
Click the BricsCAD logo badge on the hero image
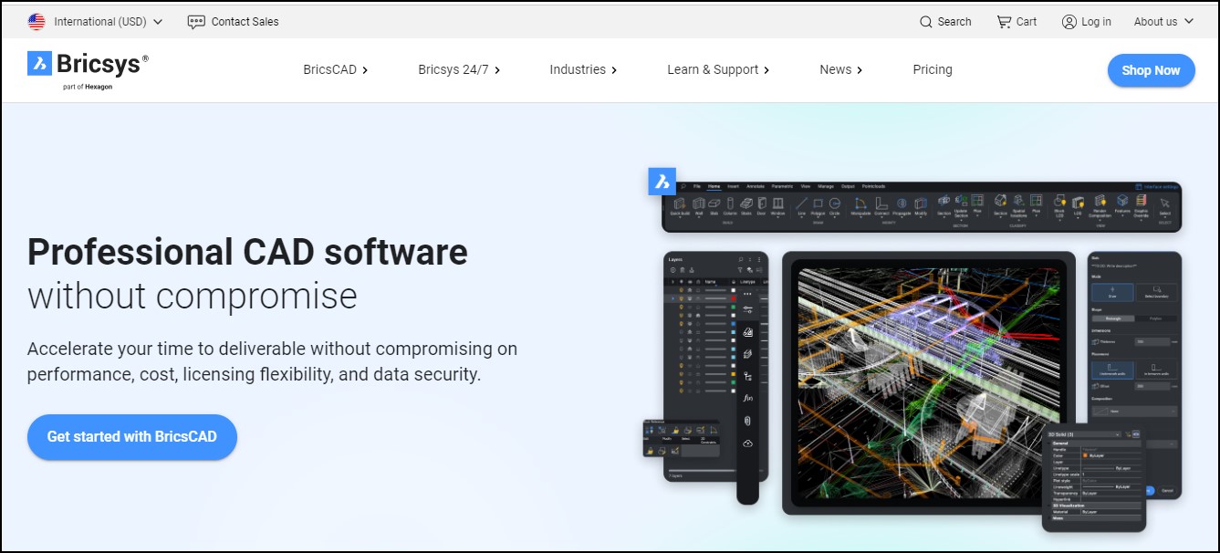(662, 181)
